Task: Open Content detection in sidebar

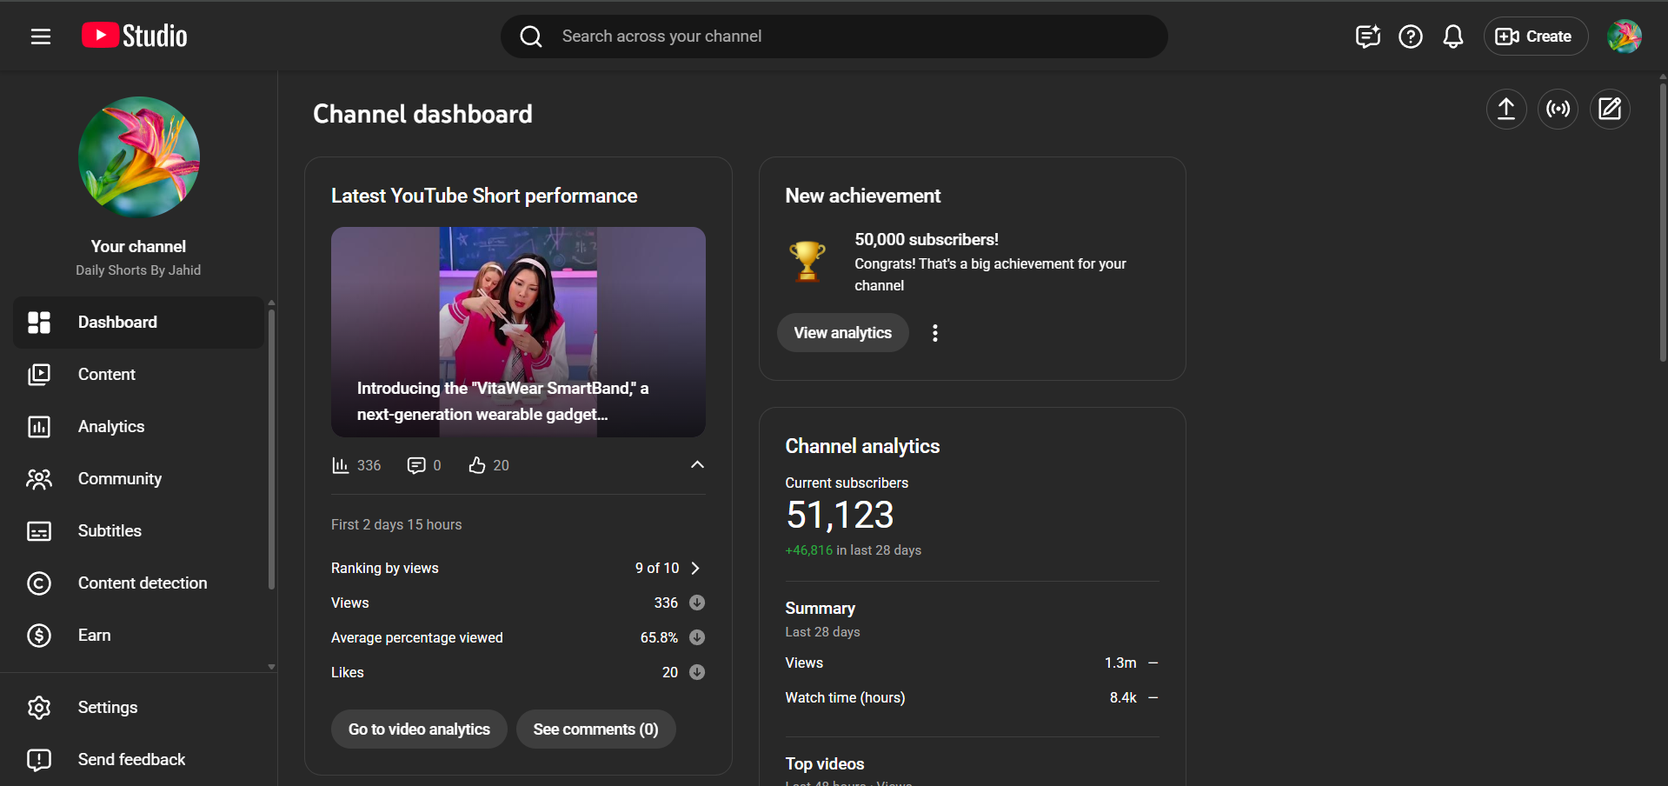Action: (142, 583)
